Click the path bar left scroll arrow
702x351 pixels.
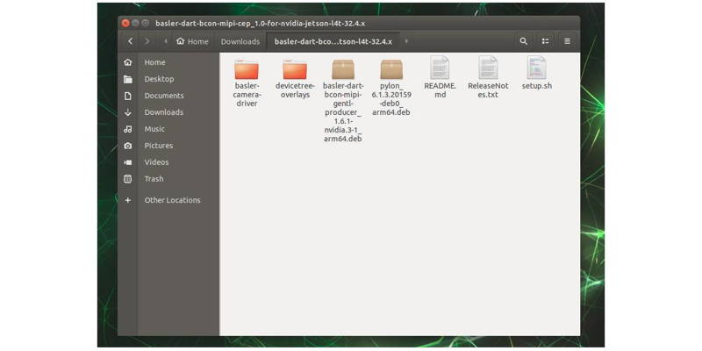pyautogui.click(x=166, y=41)
